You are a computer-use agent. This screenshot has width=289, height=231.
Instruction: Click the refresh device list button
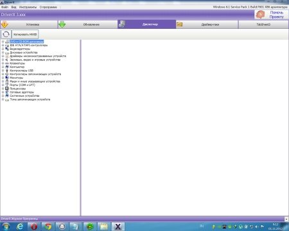coord(6,34)
